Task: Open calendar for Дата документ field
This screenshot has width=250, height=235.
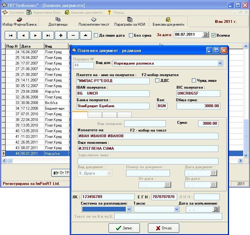Action: pos(213,173)
